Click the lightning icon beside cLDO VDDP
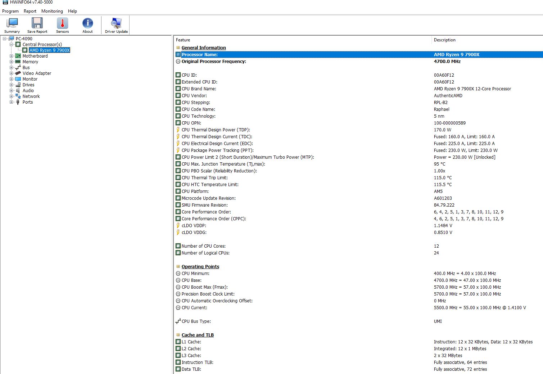Viewport: 543px width, 374px height. 178,225
